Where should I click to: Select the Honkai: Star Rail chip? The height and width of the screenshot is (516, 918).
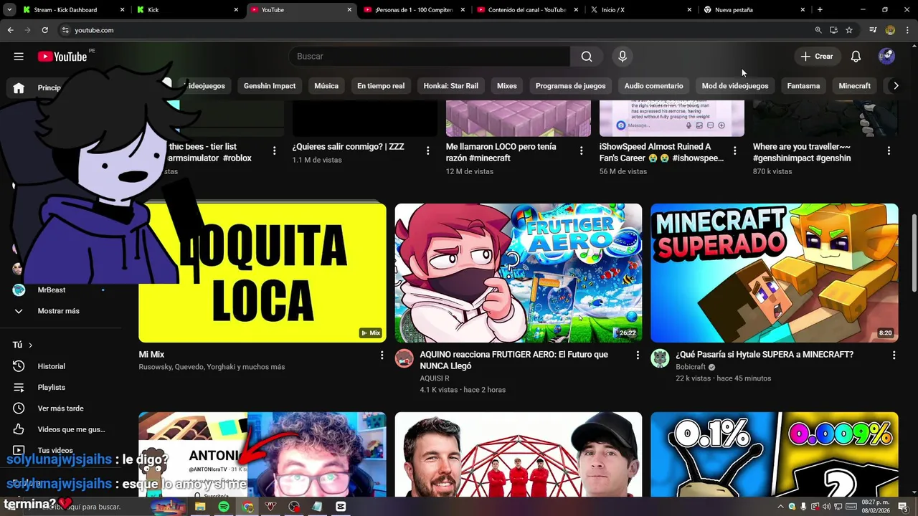coord(450,86)
